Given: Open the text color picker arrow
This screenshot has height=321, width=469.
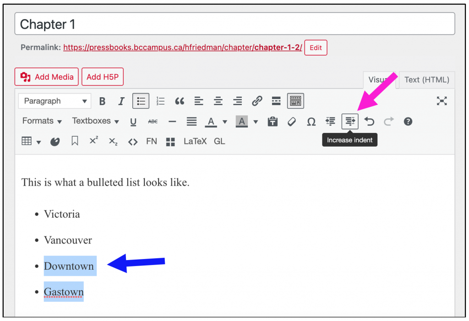Looking at the screenshot, I should pos(225,122).
